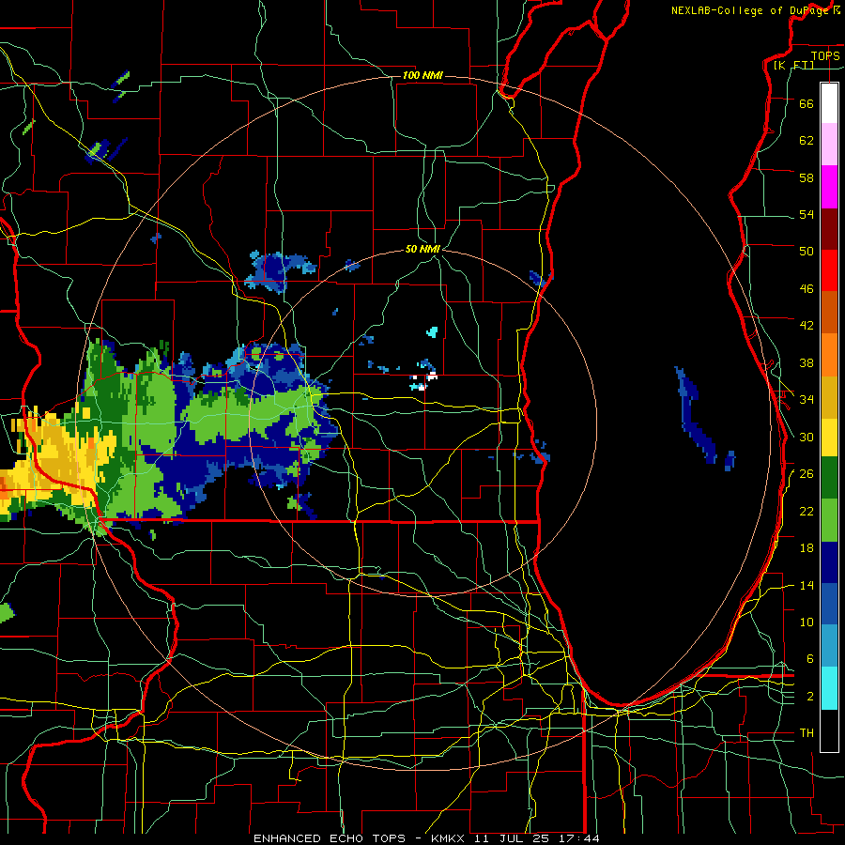Viewport: 845px width, 845px height.
Task: Click the medium blue legend swatch
Action: tap(829, 604)
